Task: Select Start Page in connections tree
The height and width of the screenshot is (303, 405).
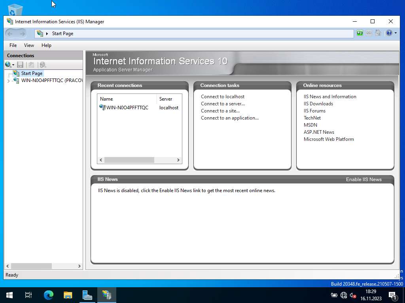Action: (x=32, y=73)
